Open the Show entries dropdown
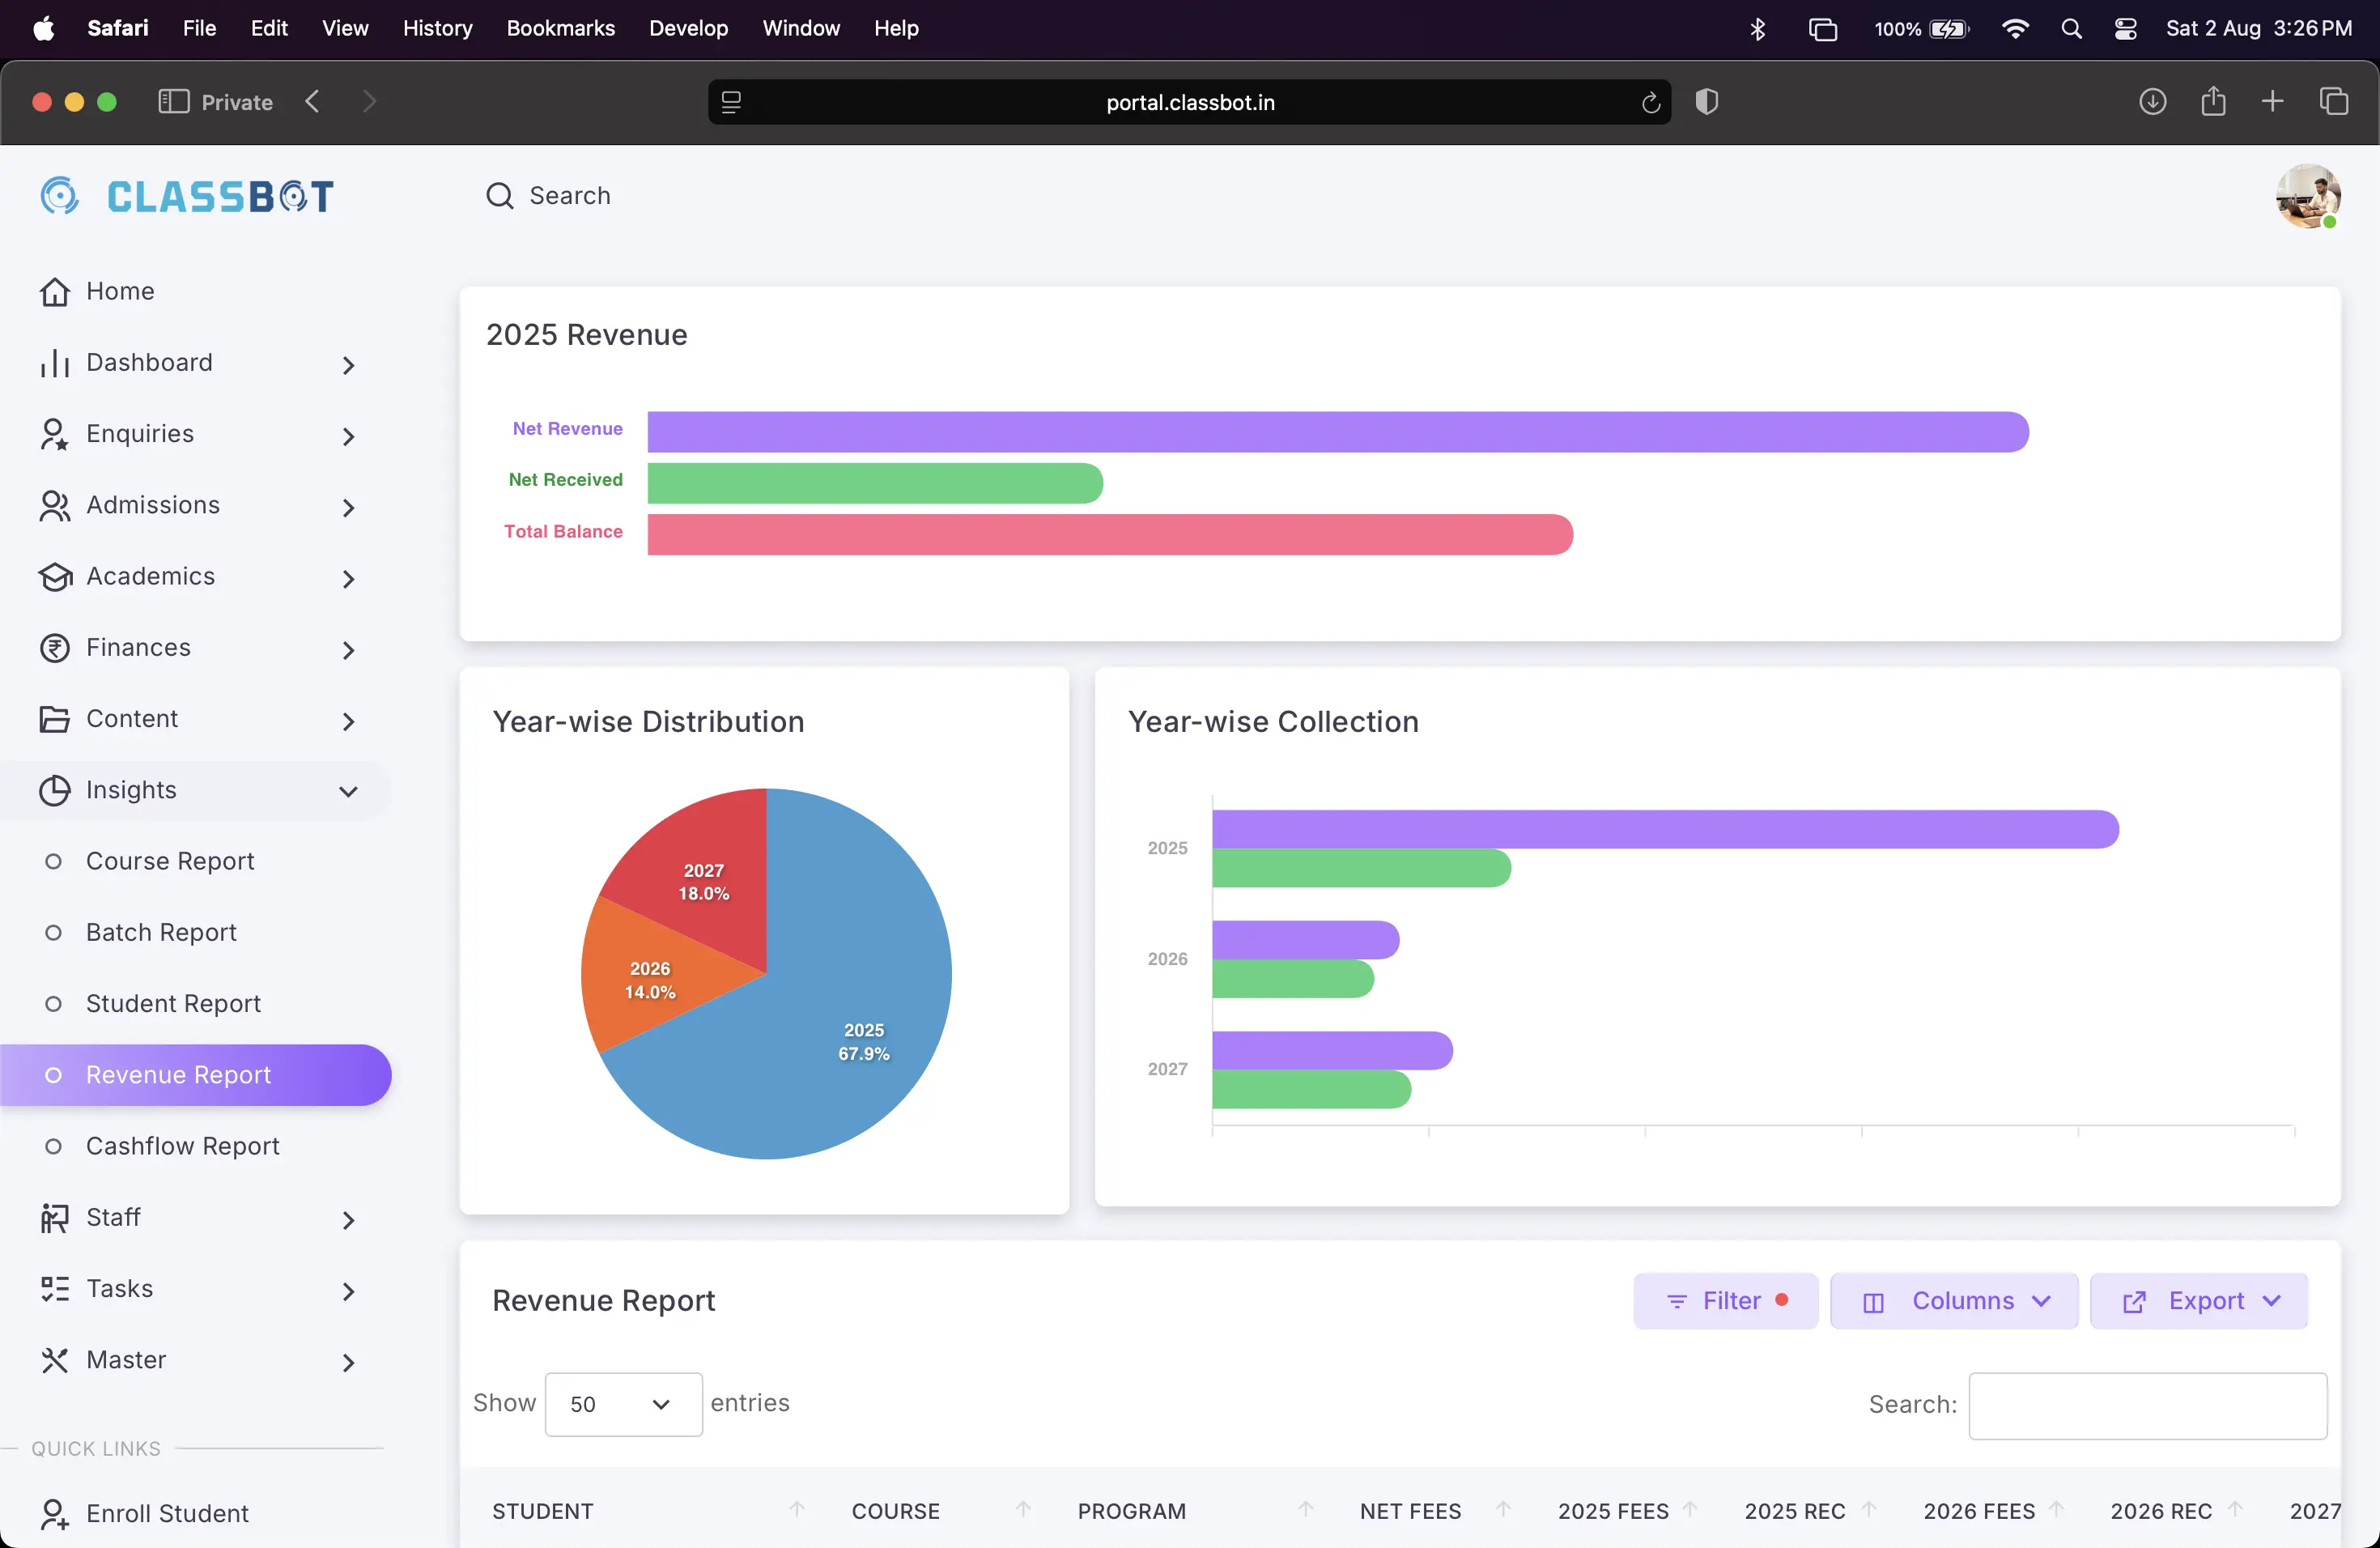Image resolution: width=2380 pixels, height=1548 pixels. coord(622,1404)
